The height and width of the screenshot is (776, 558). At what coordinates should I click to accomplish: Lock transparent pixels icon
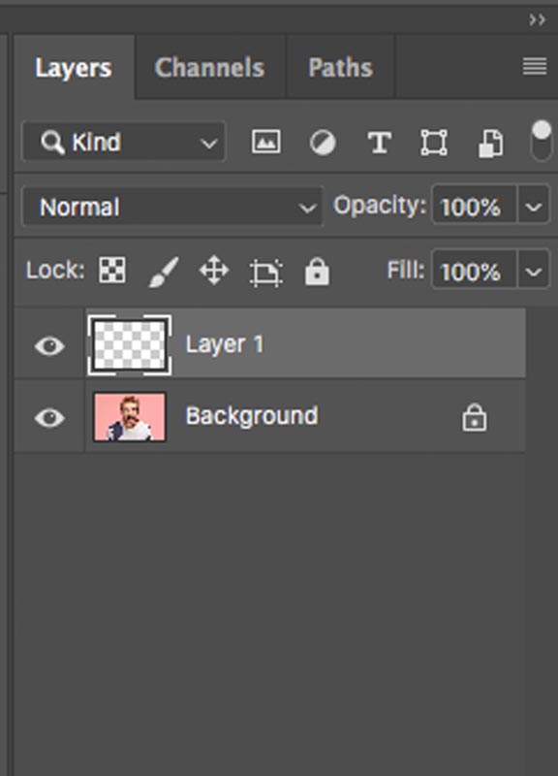pos(112,271)
